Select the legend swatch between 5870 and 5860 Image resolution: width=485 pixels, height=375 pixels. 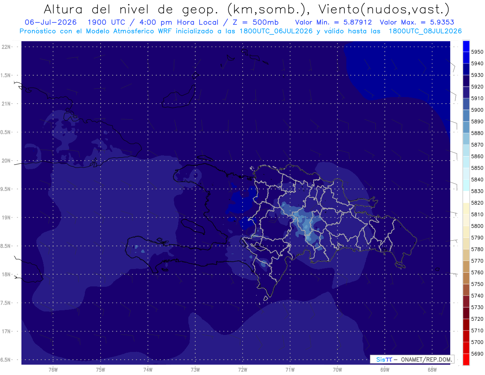466,150
